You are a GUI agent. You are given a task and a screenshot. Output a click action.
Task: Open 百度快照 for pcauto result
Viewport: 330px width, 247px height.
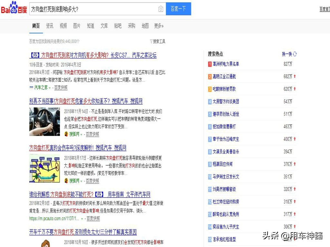pyautogui.click(x=93, y=219)
